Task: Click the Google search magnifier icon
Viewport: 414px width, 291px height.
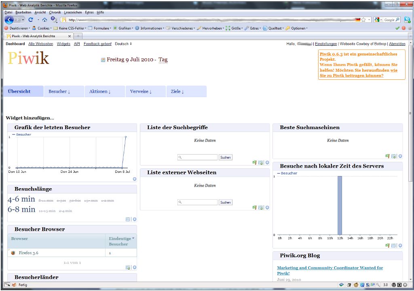Action: click(398, 19)
